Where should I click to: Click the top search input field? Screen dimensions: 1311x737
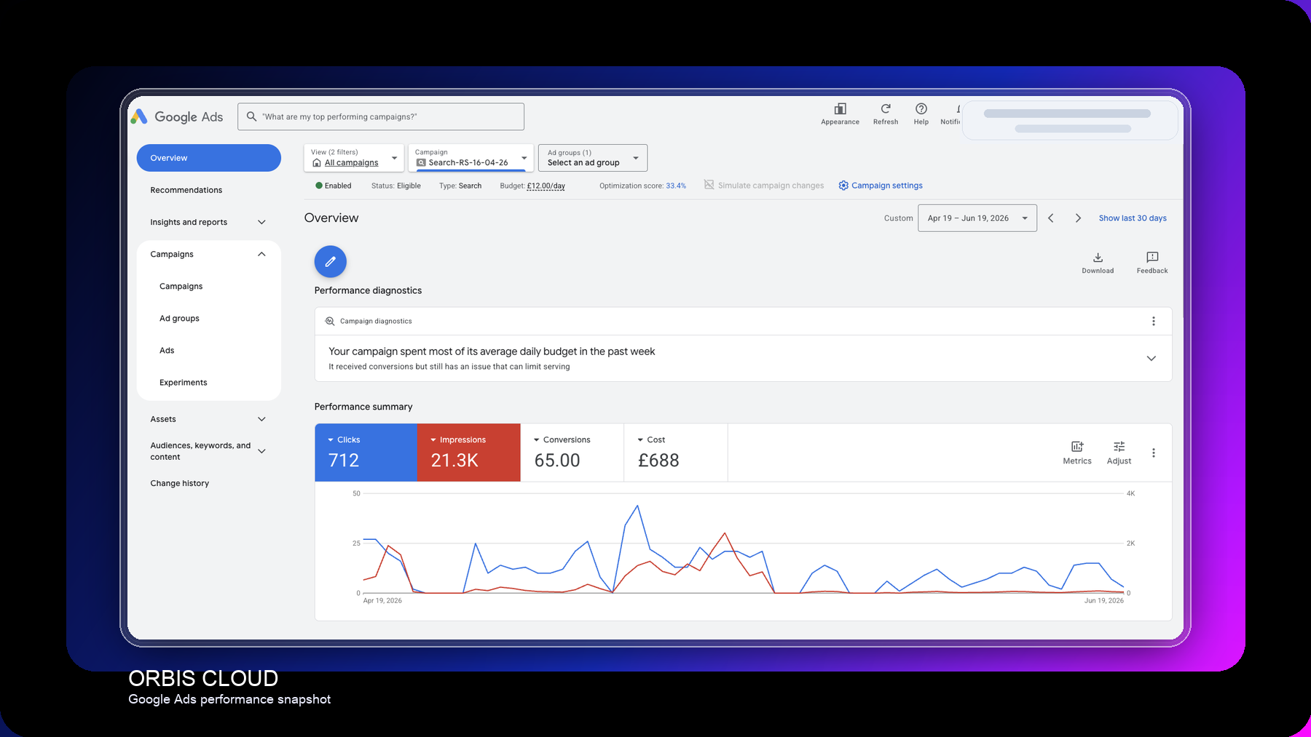pos(381,116)
